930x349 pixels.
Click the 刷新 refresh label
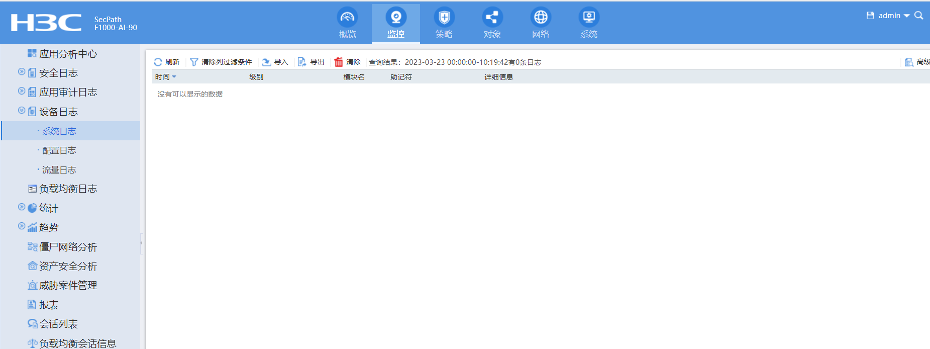coord(172,62)
